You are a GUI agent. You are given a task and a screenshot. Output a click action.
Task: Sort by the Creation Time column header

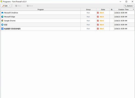(x=124, y=9)
